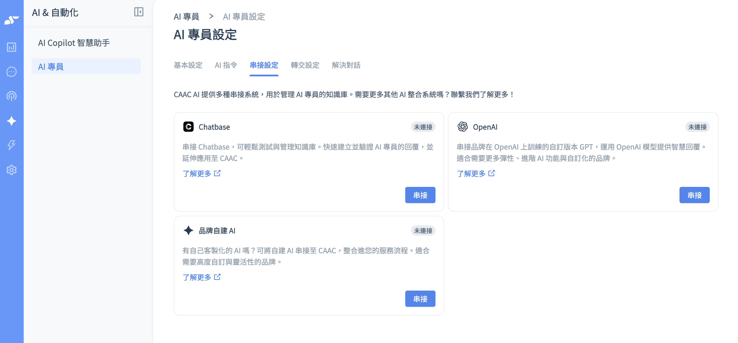Connect 品牌自建 AI with 串接 button

point(420,299)
